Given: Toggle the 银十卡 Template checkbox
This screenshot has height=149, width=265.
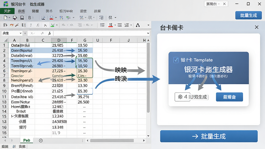Looking at the screenshot, I should tap(176, 60).
